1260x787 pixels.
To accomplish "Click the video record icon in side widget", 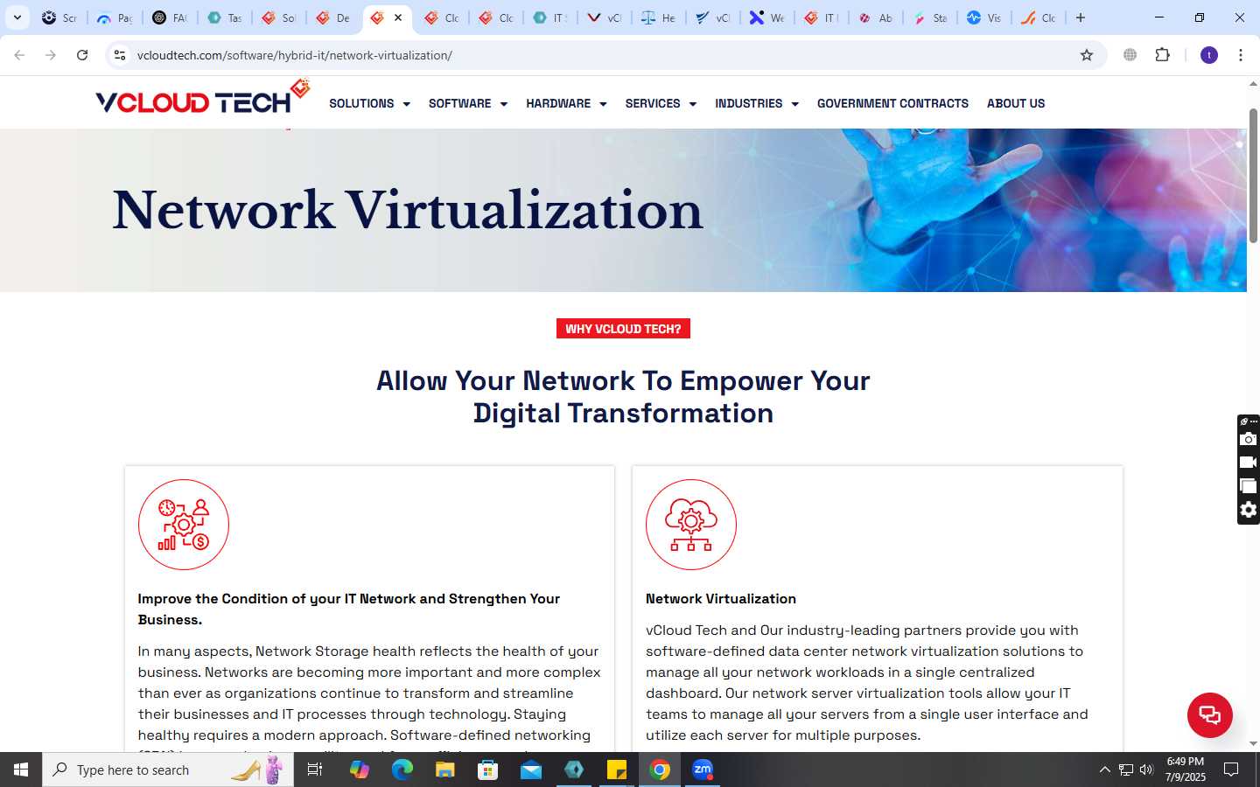I will (x=1249, y=463).
